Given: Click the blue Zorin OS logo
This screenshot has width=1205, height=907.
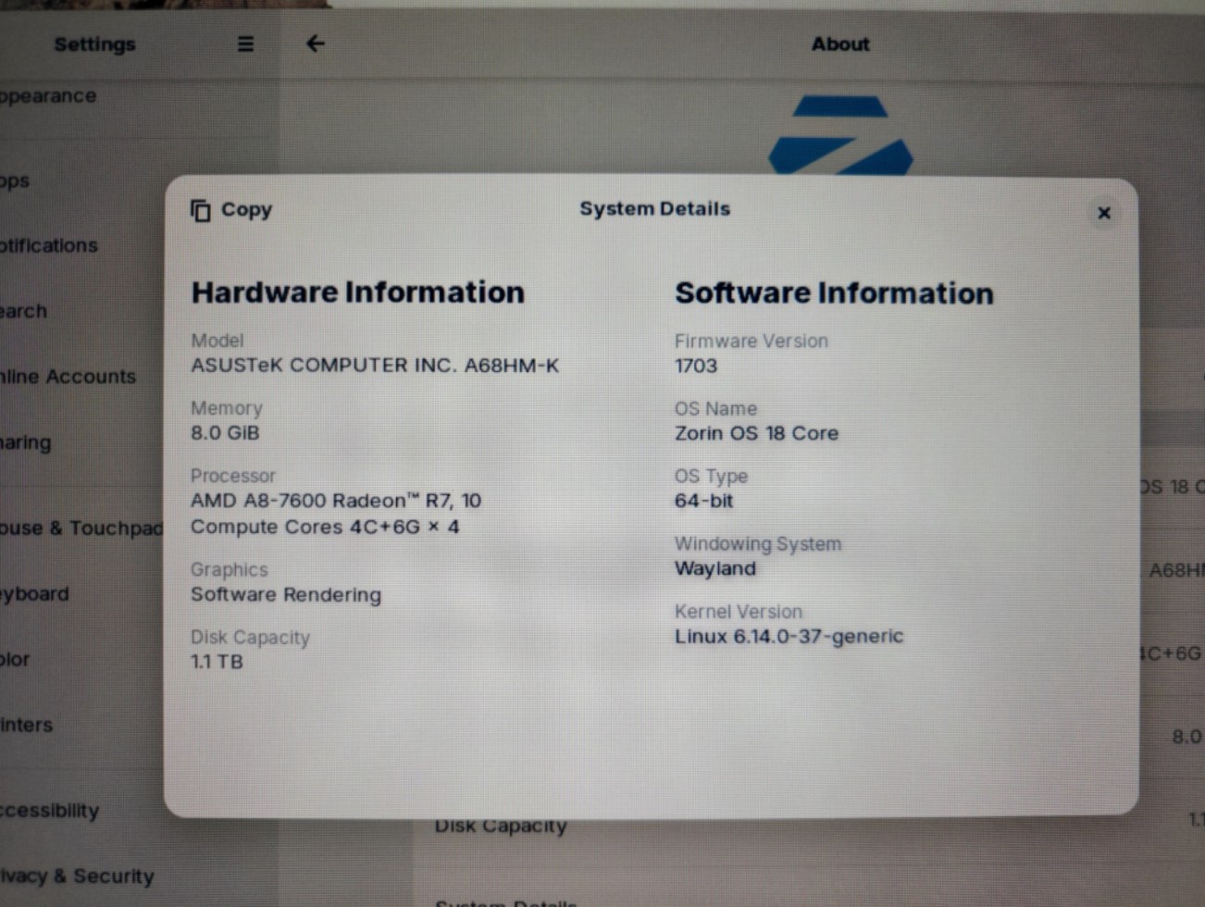Looking at the screenshot, I should tap(840, 135).
